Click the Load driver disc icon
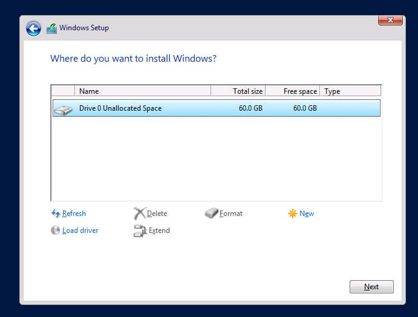Image resolution: width=418 pixels, height=317 pixels. (x=56, y=230)
